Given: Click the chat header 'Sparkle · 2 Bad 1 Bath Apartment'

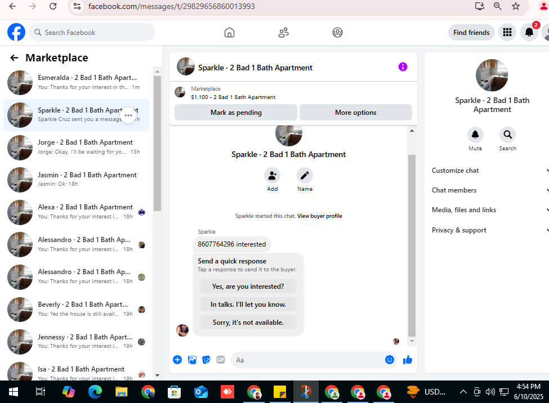Looking at the screenshot, I should (255, 68).
